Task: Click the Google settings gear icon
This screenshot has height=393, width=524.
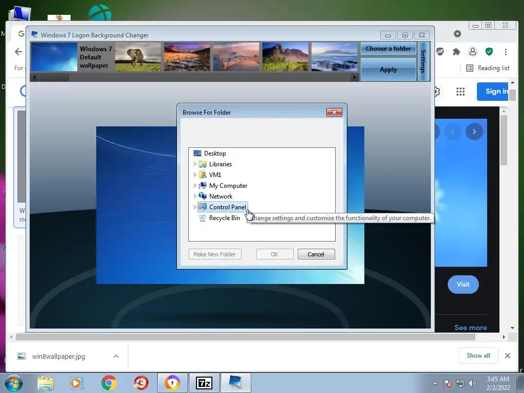Action: pos(437,92)
